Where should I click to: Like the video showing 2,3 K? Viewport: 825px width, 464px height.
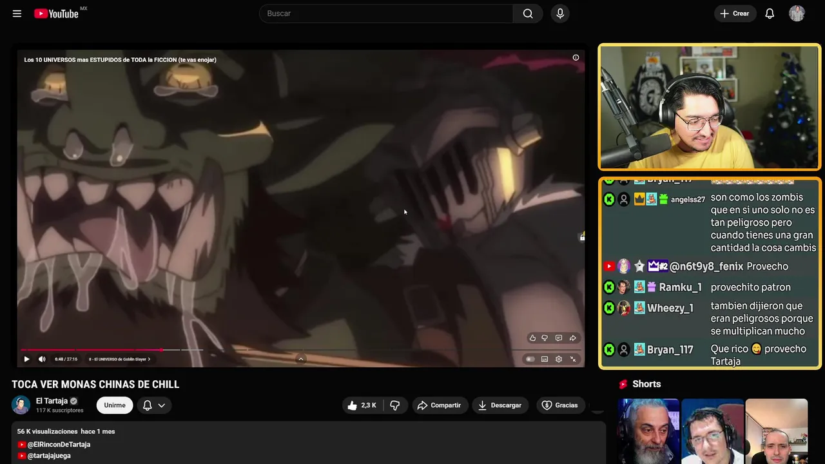(362, 405)
